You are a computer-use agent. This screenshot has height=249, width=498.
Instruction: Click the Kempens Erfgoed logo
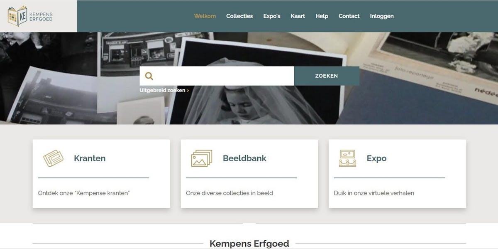point(30,16)
